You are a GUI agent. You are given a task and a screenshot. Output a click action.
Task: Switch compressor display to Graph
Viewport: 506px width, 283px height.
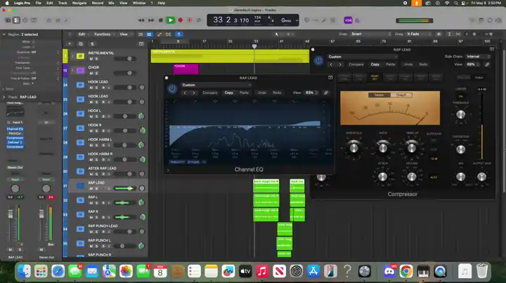coord(401,95)
